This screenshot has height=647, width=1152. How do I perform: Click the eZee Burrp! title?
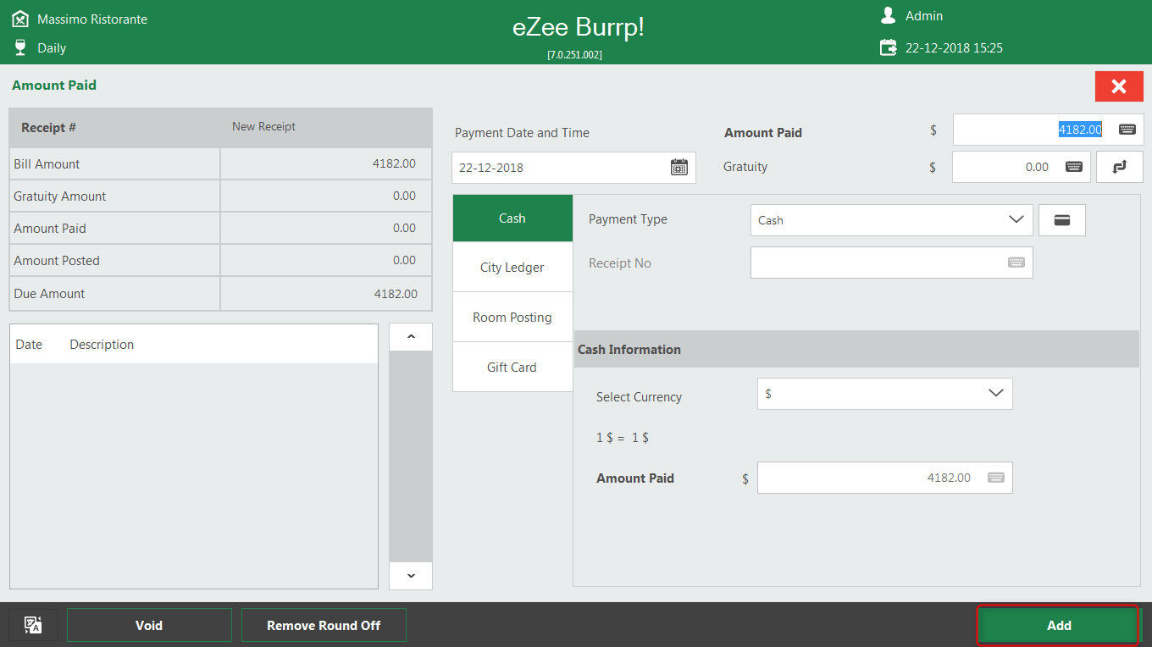[x=579, y=27]
